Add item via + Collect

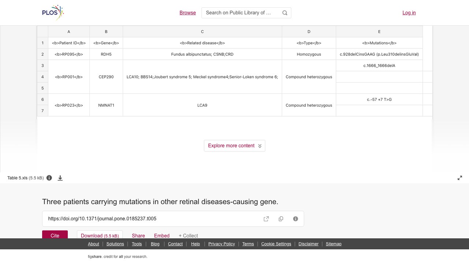click(x=188, y=235)
